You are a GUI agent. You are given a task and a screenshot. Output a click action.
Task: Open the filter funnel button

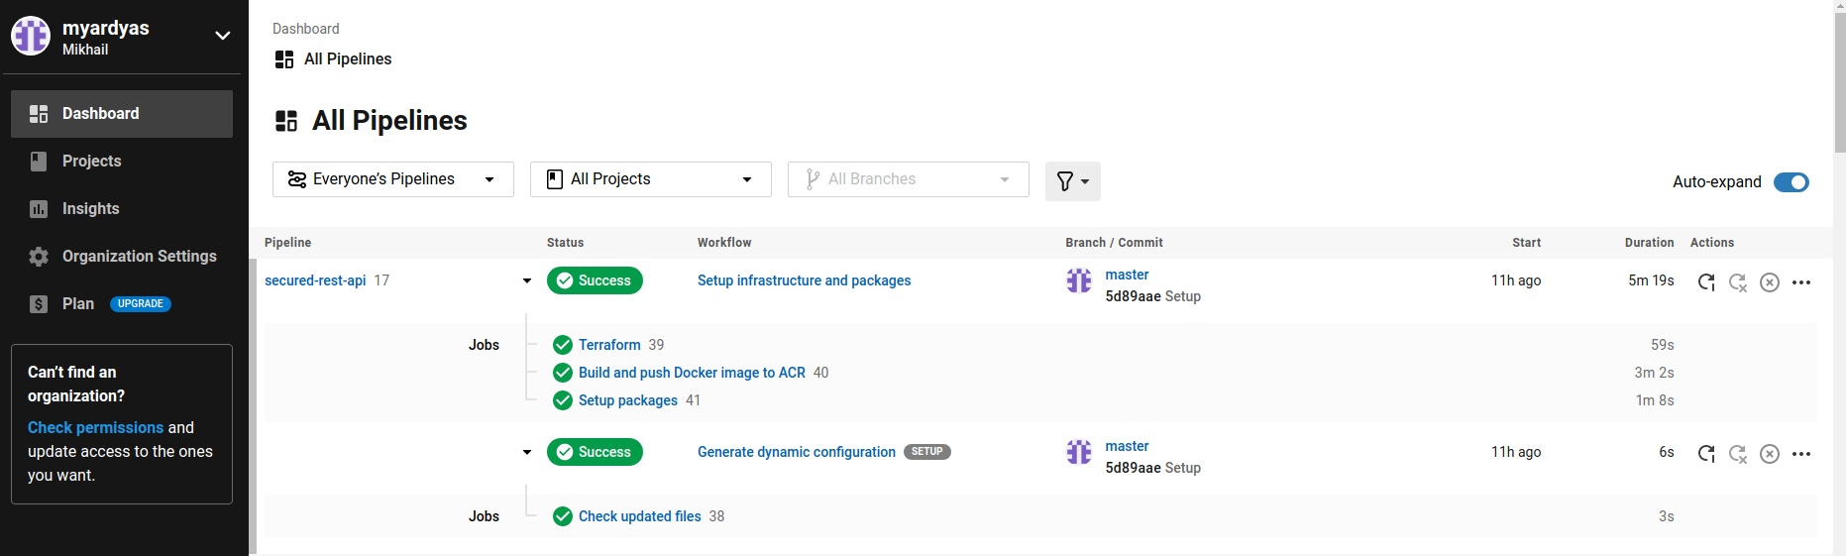1072,181
